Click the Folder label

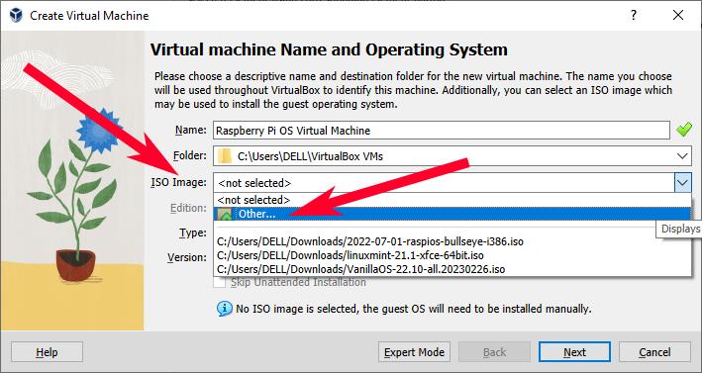[190, 155]
